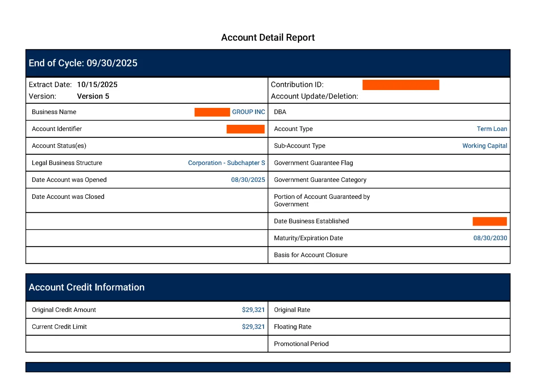536x378 pixels.
Task: Select the date opened 08/30/2025
Action: [248, 180]
